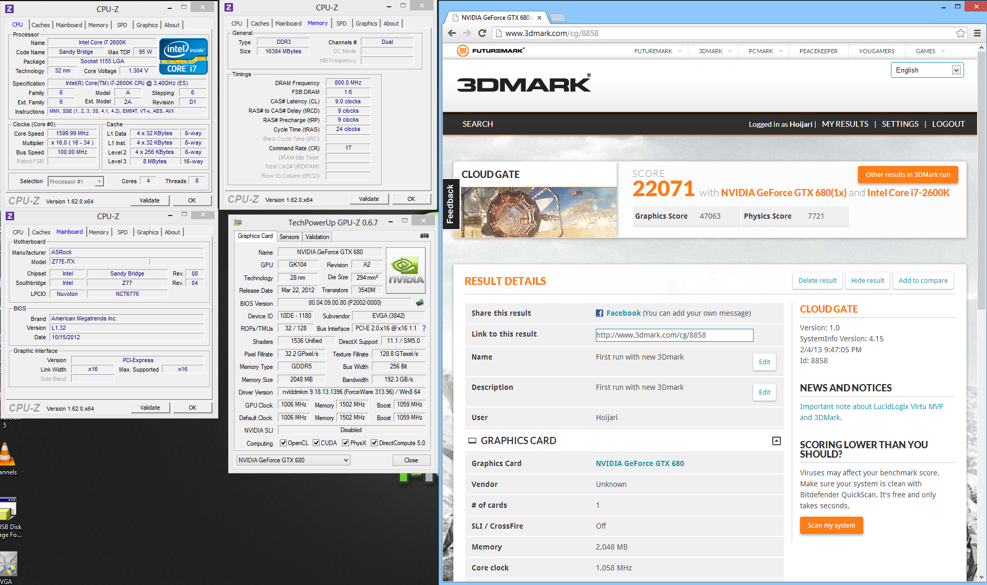Click the 3DMARK logo on the page
The height and width of the screenshot is (585, 987).
524,83
